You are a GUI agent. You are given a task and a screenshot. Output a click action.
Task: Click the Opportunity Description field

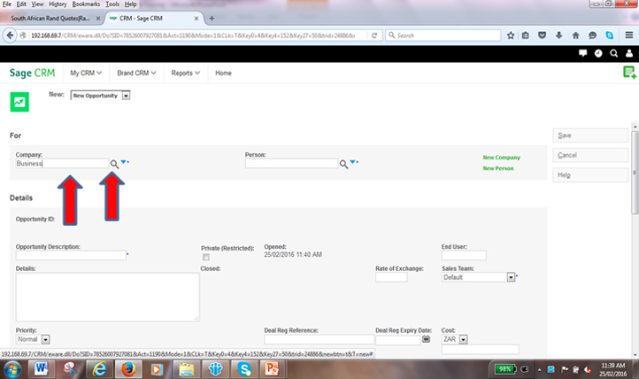71,256
